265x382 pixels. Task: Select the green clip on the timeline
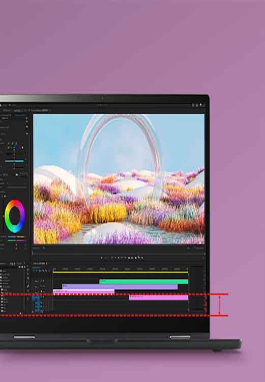pyautogui.click(x=143, y=282)
